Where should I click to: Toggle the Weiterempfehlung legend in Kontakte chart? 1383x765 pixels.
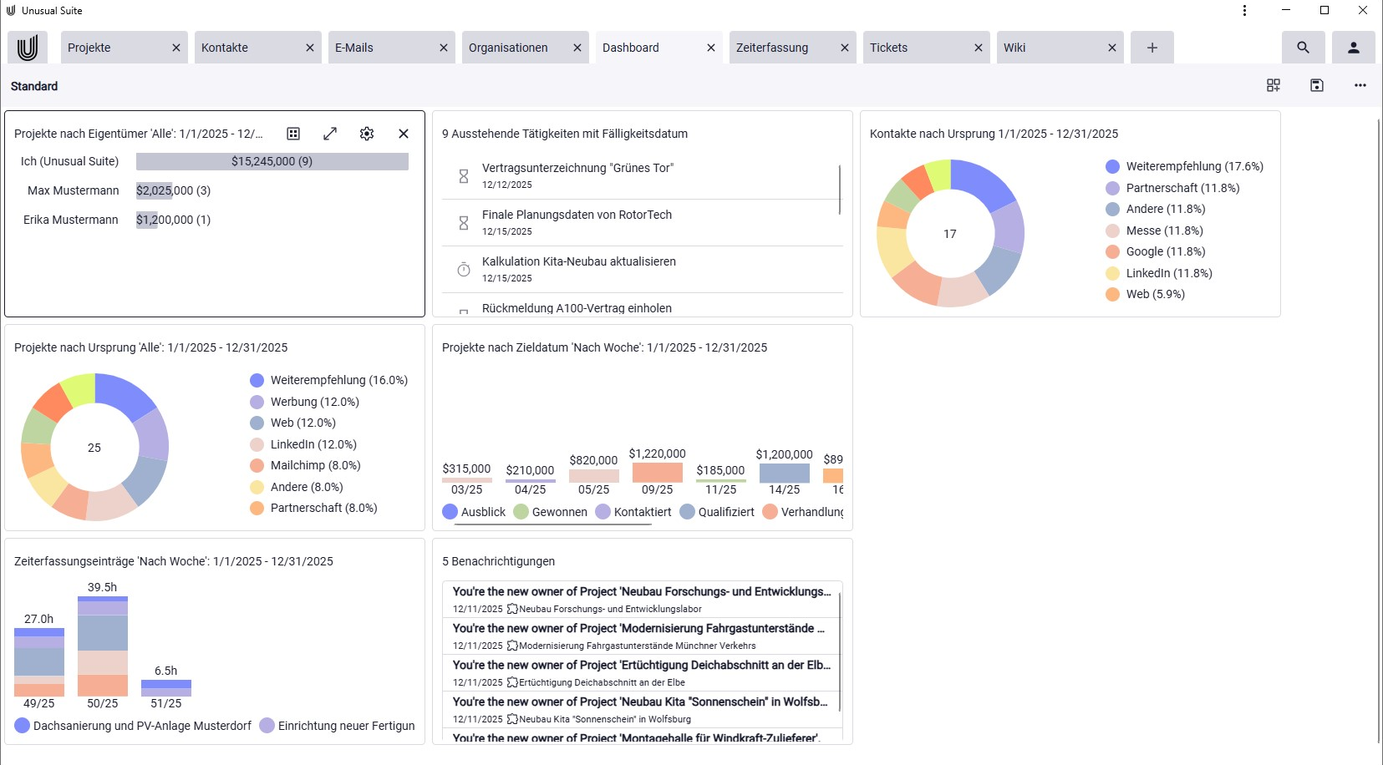[1184, 166]
